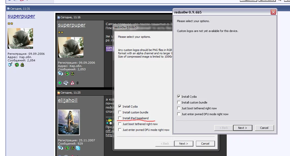Enable Just boot tethered in front redsn0w window
Image resolution: width=290 pixels, height=156 pixels.
pyautogui.click(x=179, y=108)
